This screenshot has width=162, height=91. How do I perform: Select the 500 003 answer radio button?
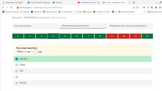tap(17, 59)
